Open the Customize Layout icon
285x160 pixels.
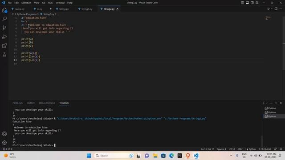point(257,3)
